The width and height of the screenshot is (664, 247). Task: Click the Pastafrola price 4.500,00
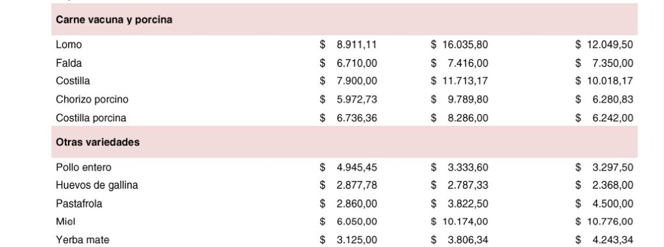pyautogui.click(x=613, y=204)
